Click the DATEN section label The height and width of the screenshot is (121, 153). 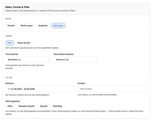pos(8,19)
